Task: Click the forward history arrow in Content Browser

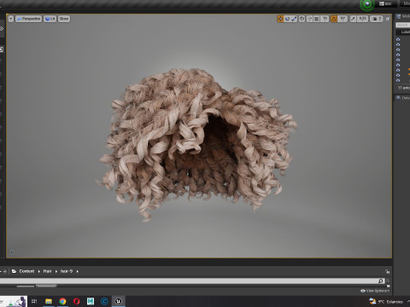Action: tap(4, 271)
